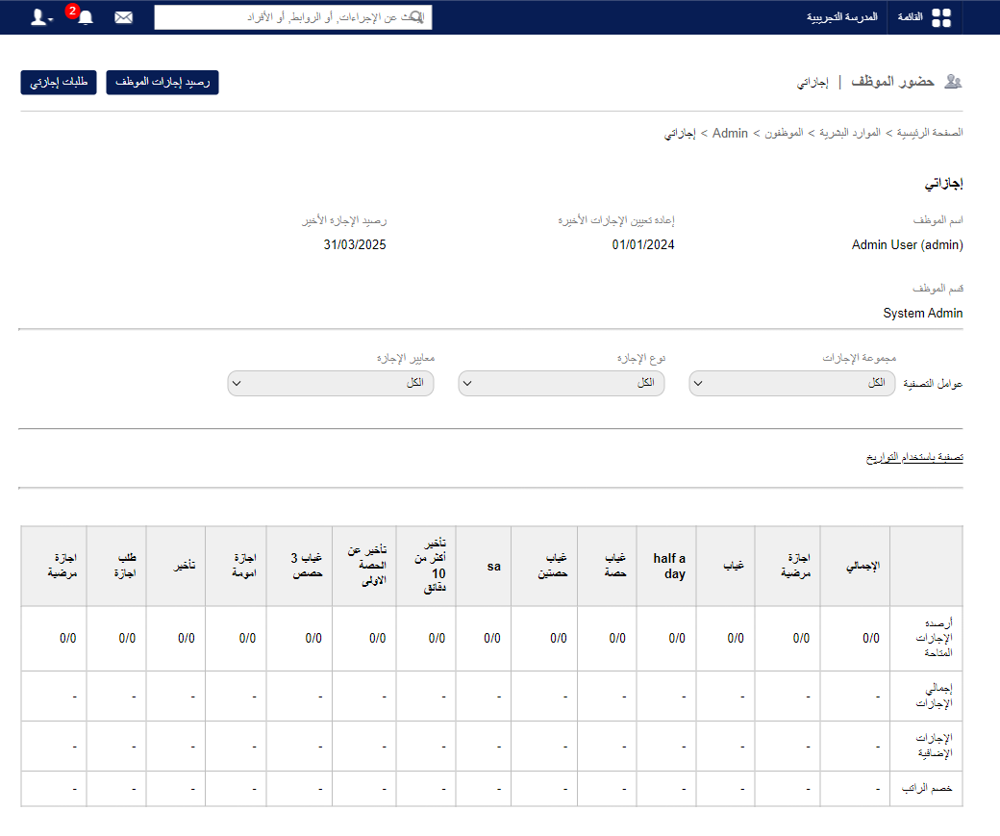The width and height of the screenshot is (1000, 836).
Task: Click تصفية باستخدام التواريخ link
Action: pyautogui.click(x=914, y=457)
